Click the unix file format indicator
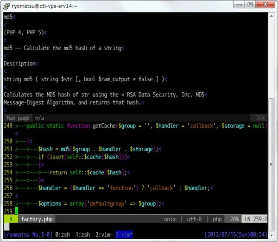 (x=170, y=219)
